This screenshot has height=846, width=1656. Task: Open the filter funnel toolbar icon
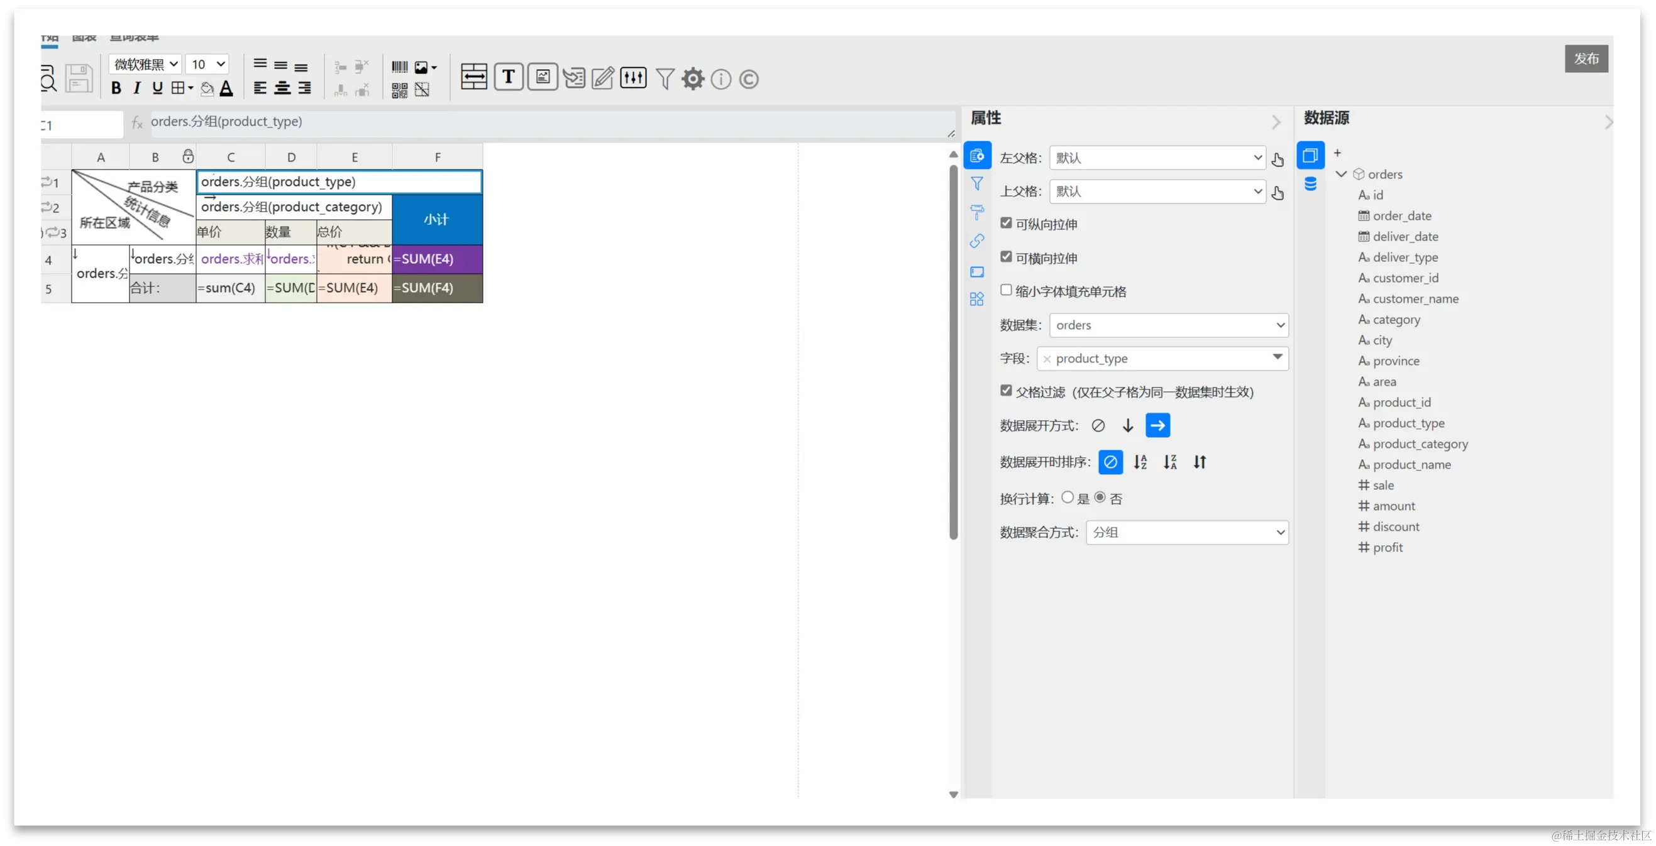(665, 79)
